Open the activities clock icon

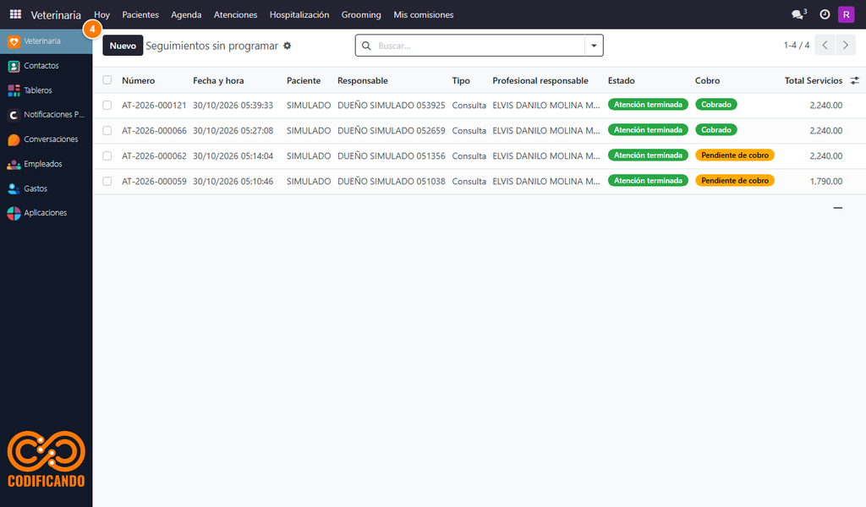tap(825, 14)
